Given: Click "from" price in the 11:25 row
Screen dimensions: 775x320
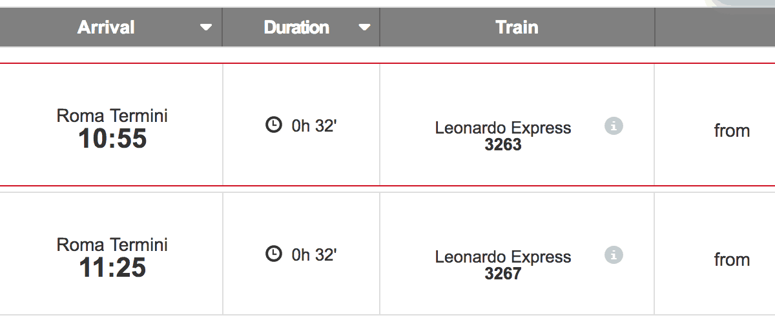Looking at the screenshot, I should tap(732, 260).
